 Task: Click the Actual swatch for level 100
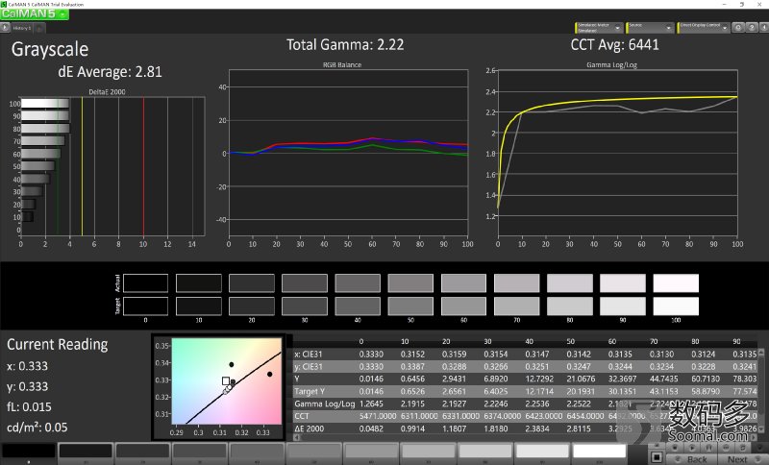tap(676, 283)
